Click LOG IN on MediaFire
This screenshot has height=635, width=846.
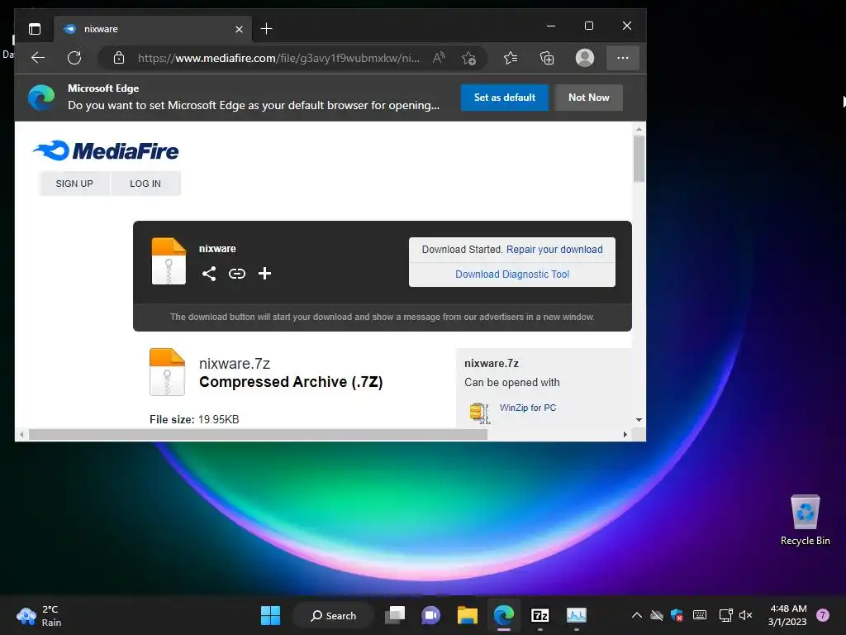point(145,184)
